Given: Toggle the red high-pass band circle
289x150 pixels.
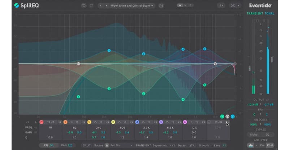Looking at the screenshot, I should point(42,122).
